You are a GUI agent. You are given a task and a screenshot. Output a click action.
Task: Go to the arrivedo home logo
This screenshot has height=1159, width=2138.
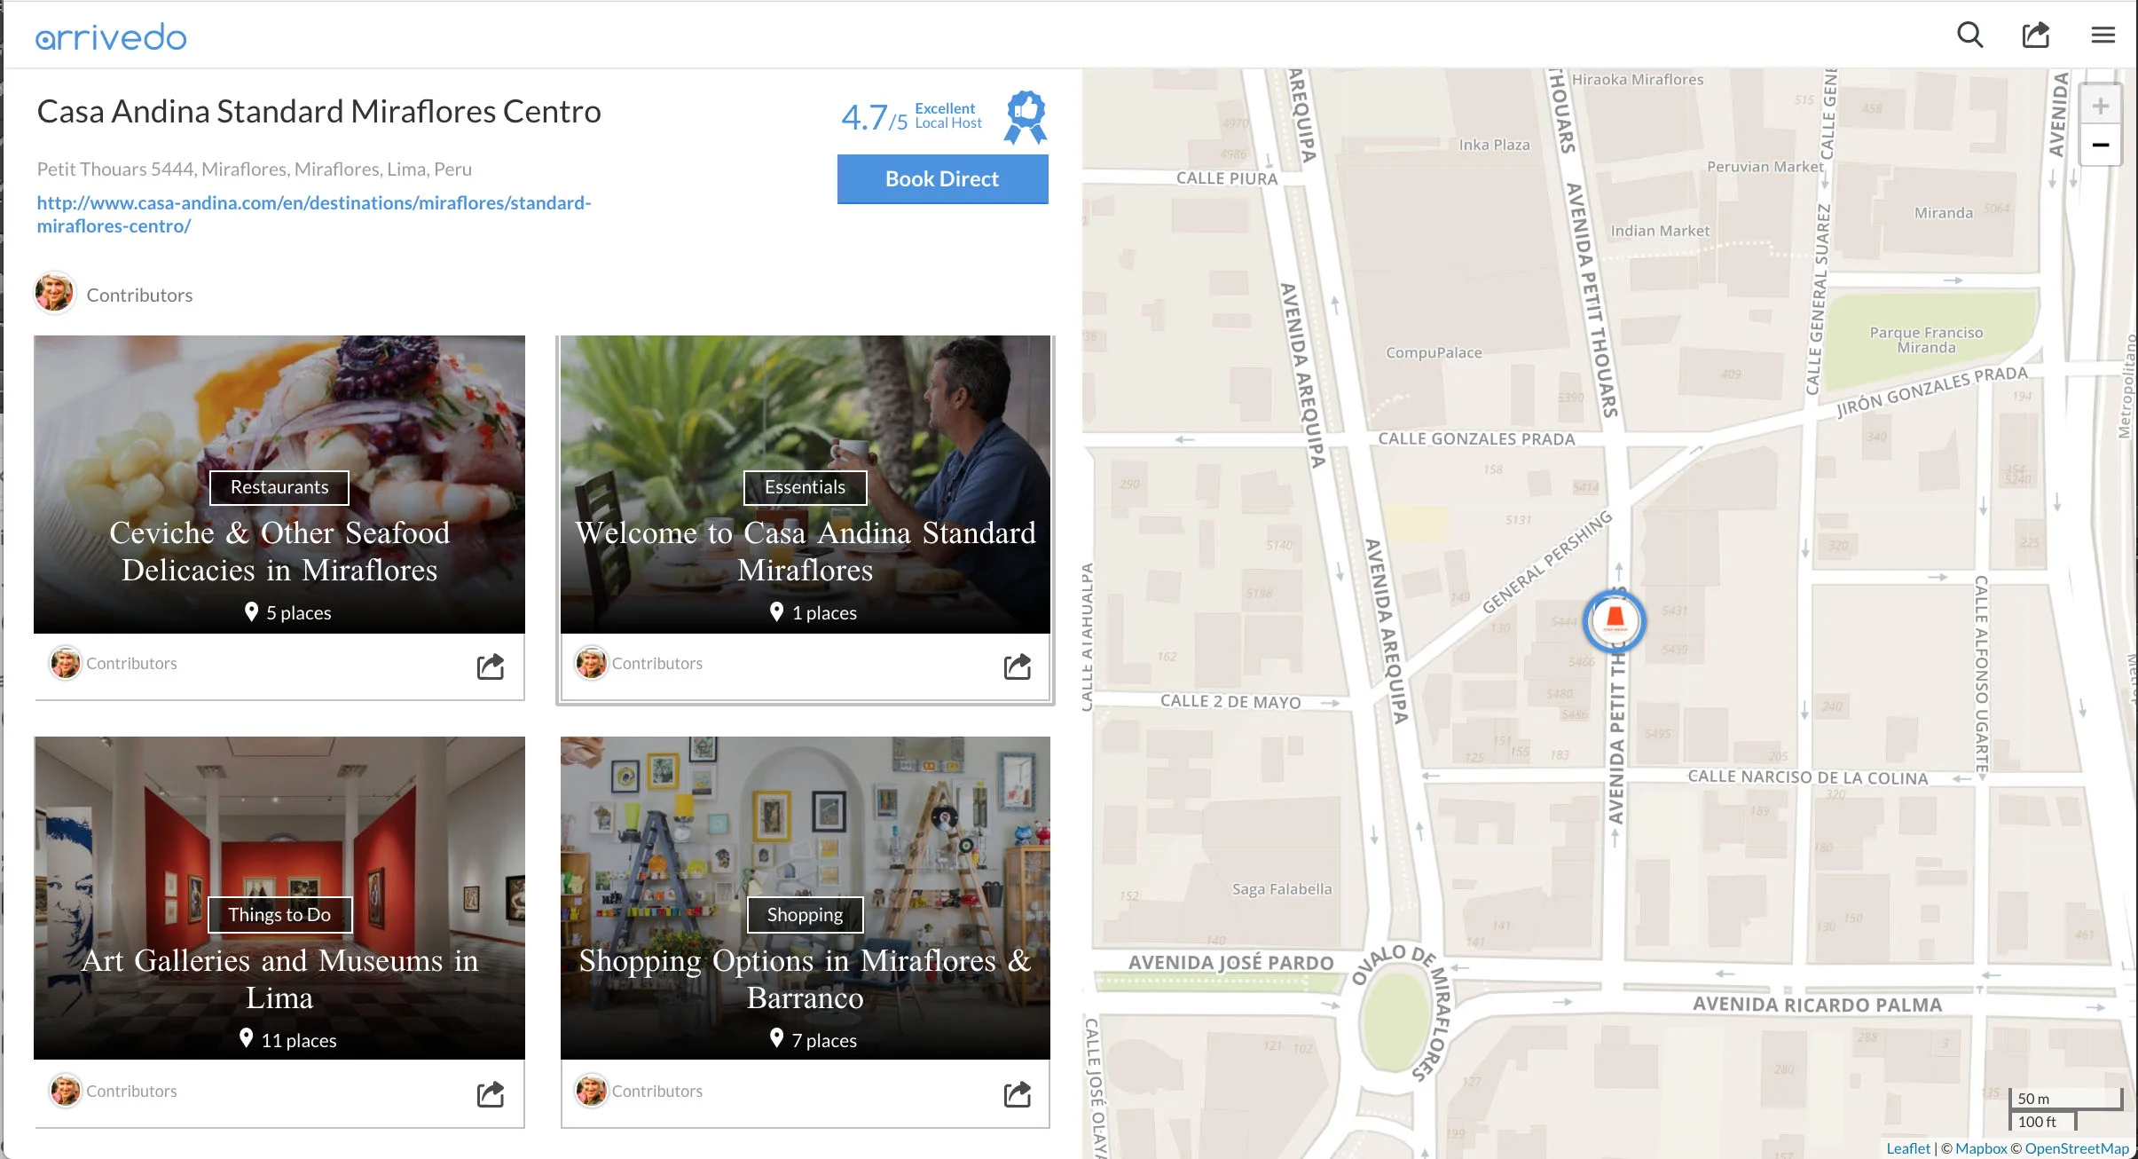(111, 37)
